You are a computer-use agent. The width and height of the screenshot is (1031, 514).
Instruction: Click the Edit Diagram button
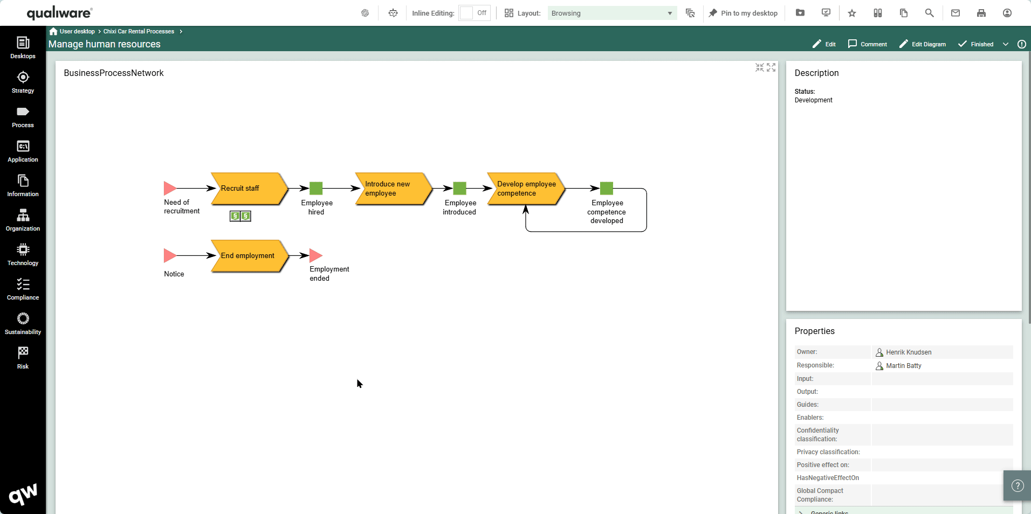(922, 44)
